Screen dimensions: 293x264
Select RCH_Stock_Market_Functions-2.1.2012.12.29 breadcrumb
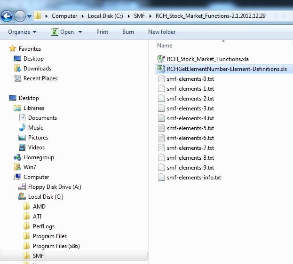tap(210, 16)
